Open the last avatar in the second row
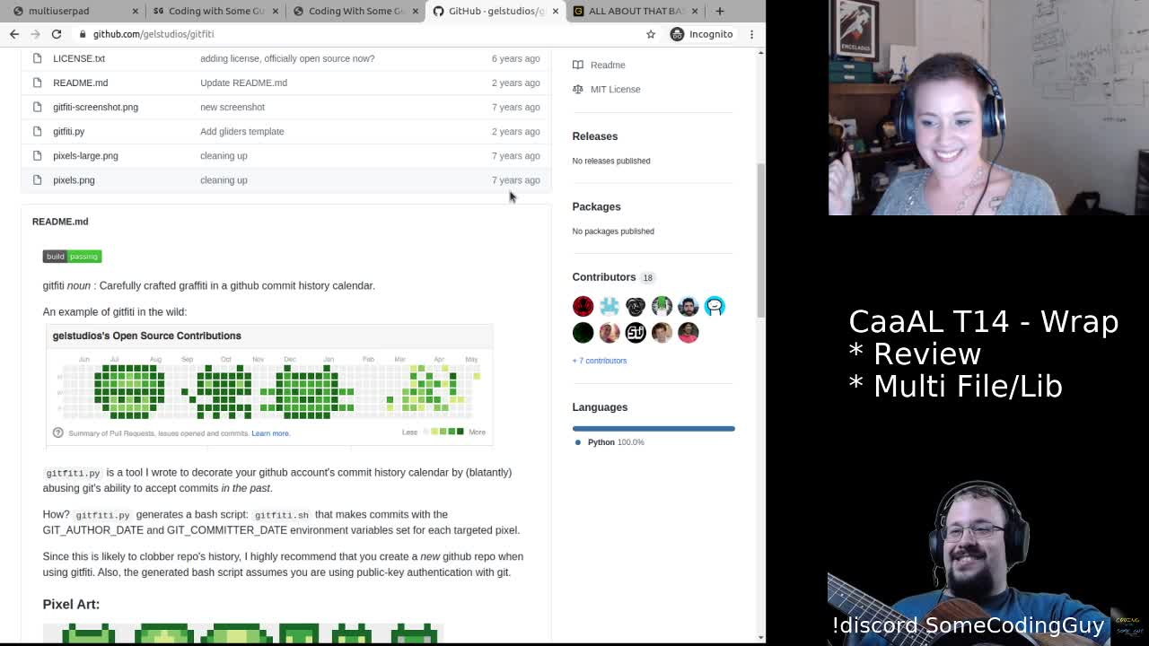 tap(689, 333)
